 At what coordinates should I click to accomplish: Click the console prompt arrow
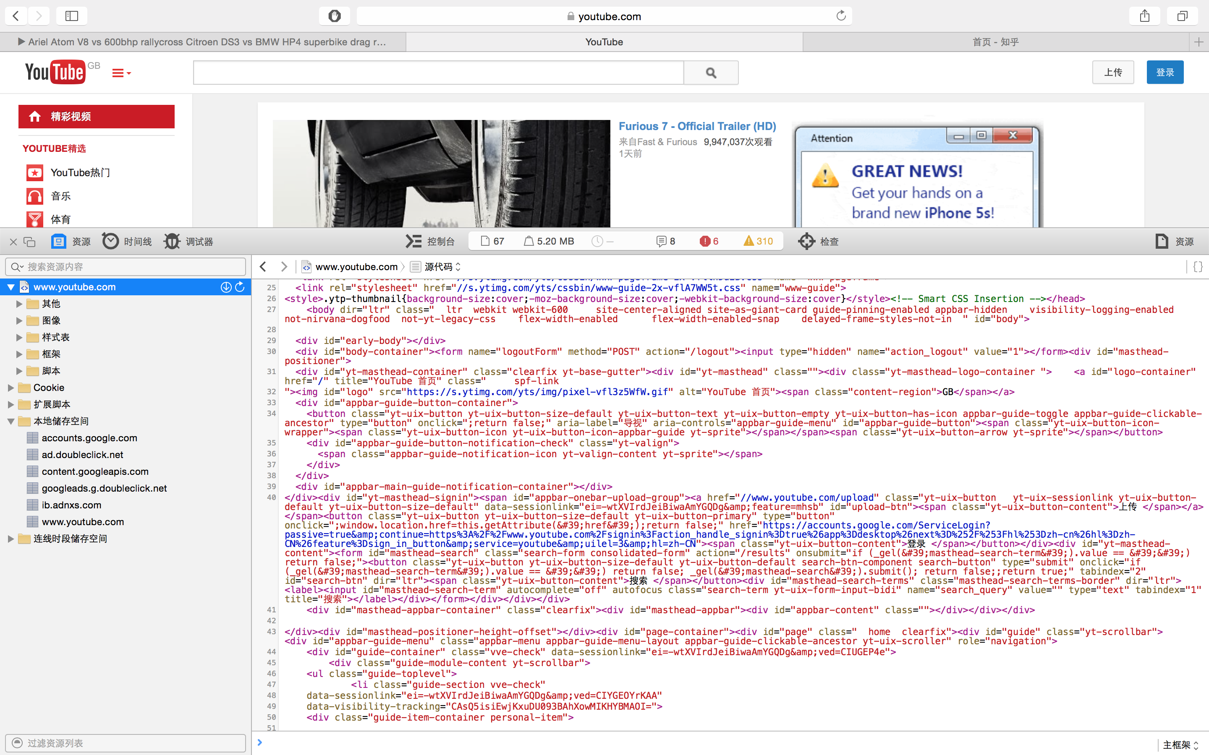click(260, 742)
